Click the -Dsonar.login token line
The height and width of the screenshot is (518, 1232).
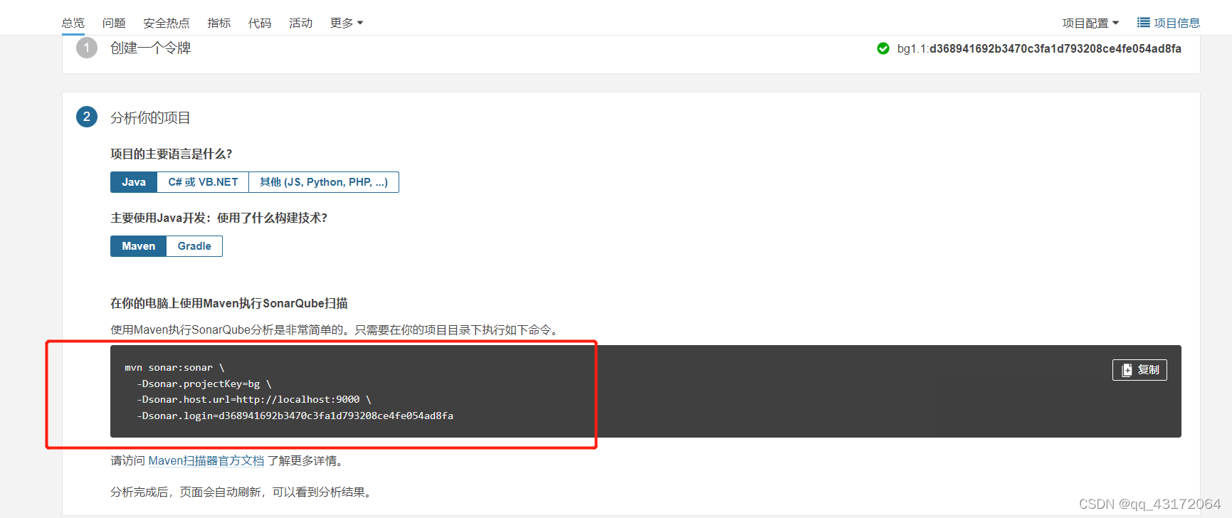click(295, 416)
